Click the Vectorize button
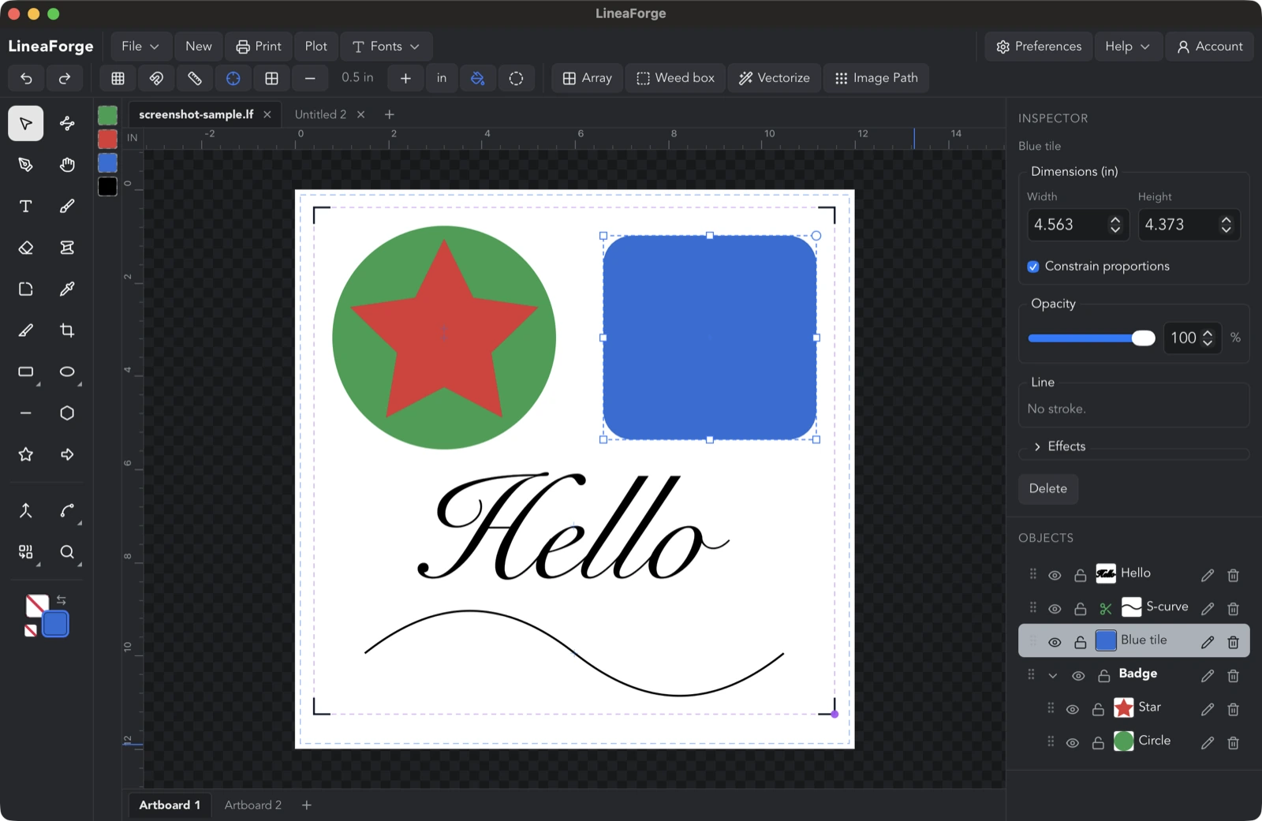The image size is (1262, 821). coord(775,78)
